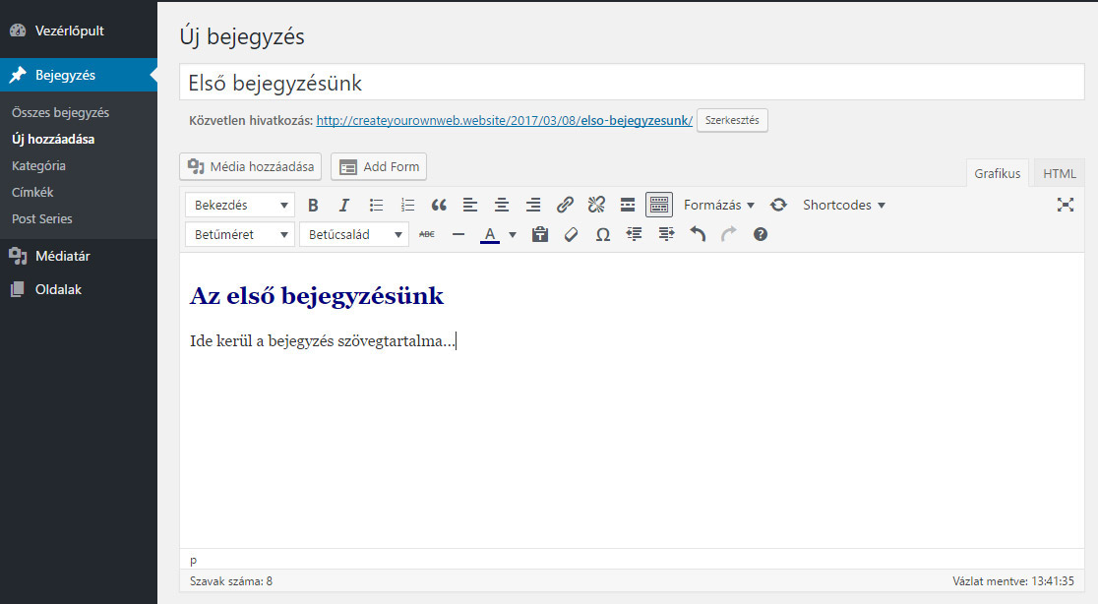The image size is (1098, 604).
Task: Expand the Formázás menu
Action: pyautogui.click(x=718, y=205)
